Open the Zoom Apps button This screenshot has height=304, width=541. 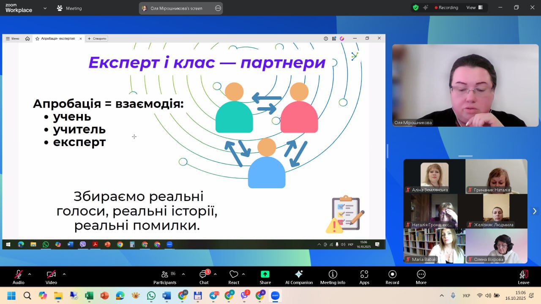(x=364, y=277)
